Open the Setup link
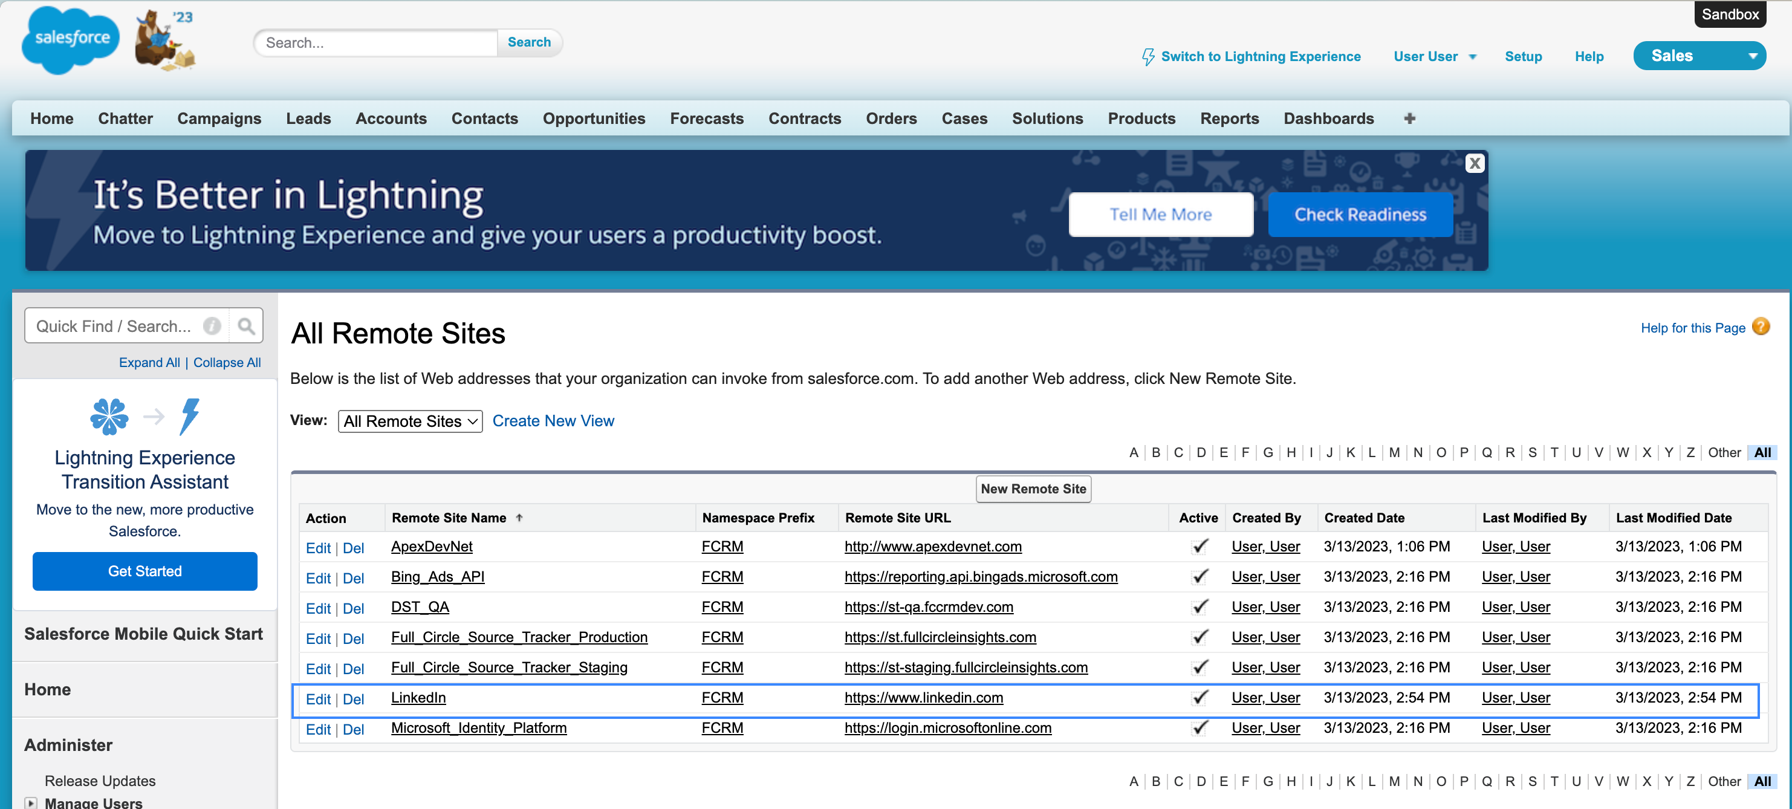1792x809 pixels. (x=1524, y=56)
